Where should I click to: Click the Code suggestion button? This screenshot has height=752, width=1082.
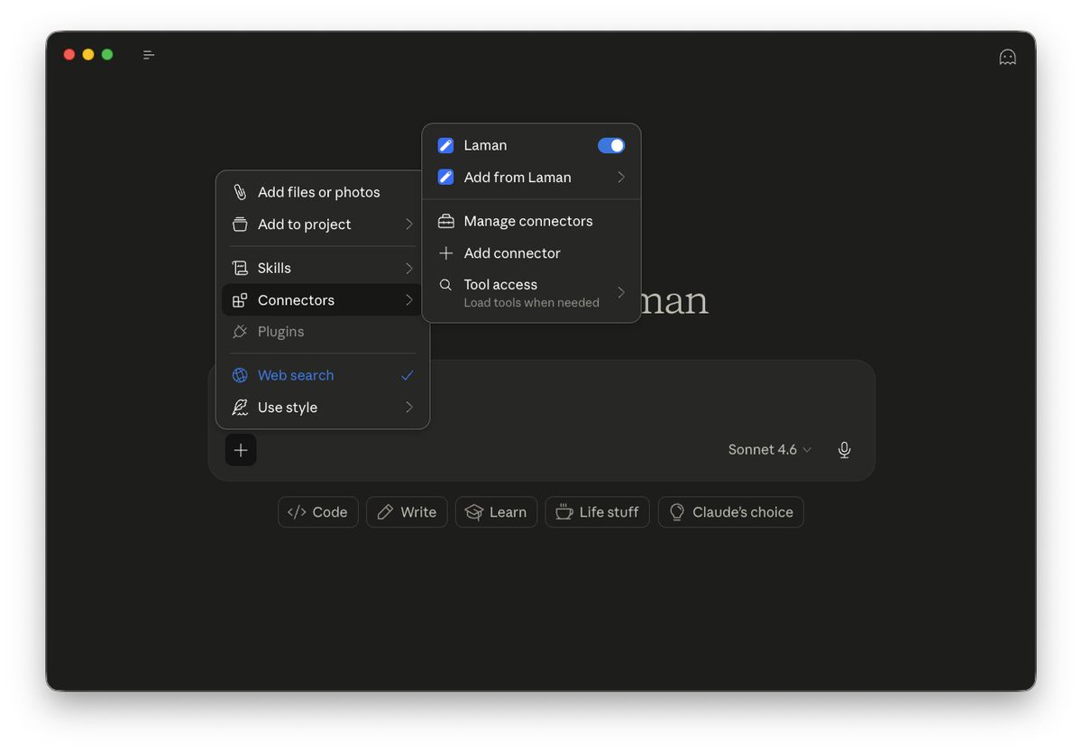(318, 512)
